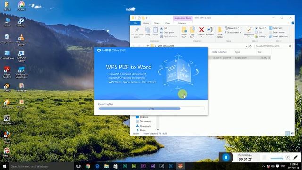Expand the Move to dropdown
The width and height of the screenshot is (302, 170).
(x=184, y=36)
